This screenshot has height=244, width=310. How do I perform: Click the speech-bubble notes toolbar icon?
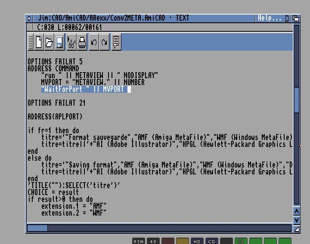click(x=116, y=42)
